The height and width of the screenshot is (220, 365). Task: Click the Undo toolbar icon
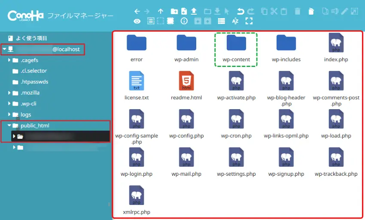click(x=241, y=12)
